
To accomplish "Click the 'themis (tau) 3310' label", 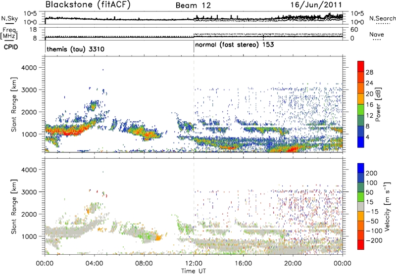I will 76,49.
